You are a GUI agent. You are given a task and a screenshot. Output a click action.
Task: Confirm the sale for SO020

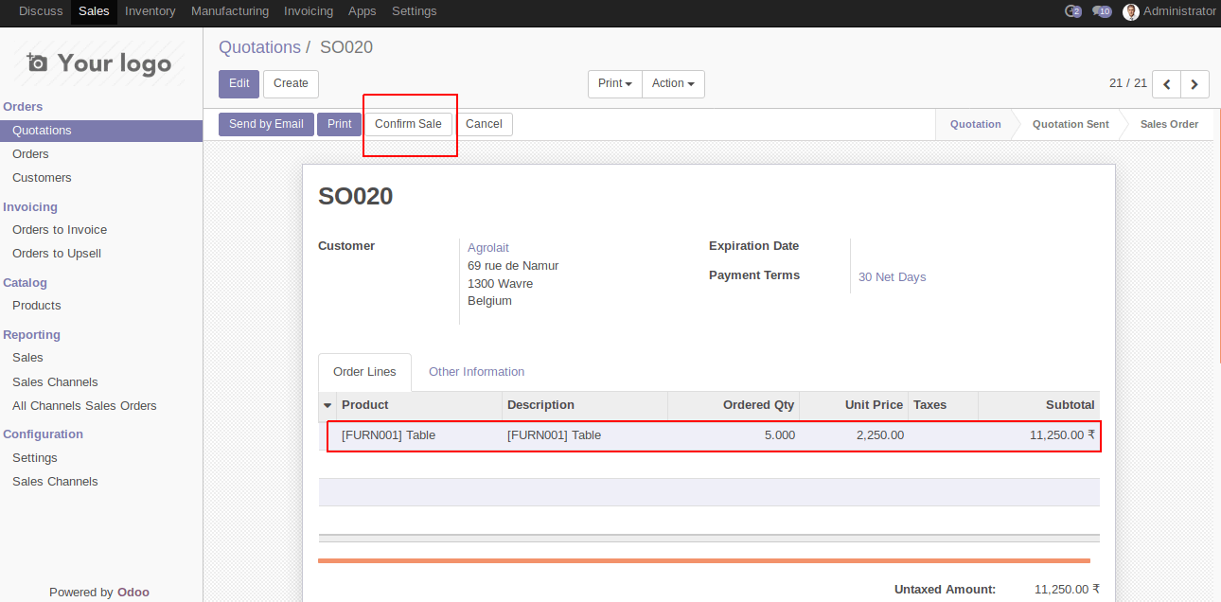(408, 123)
